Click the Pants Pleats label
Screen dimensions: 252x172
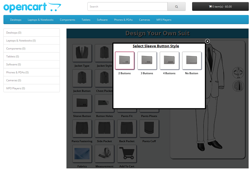[x=149, y=116]
